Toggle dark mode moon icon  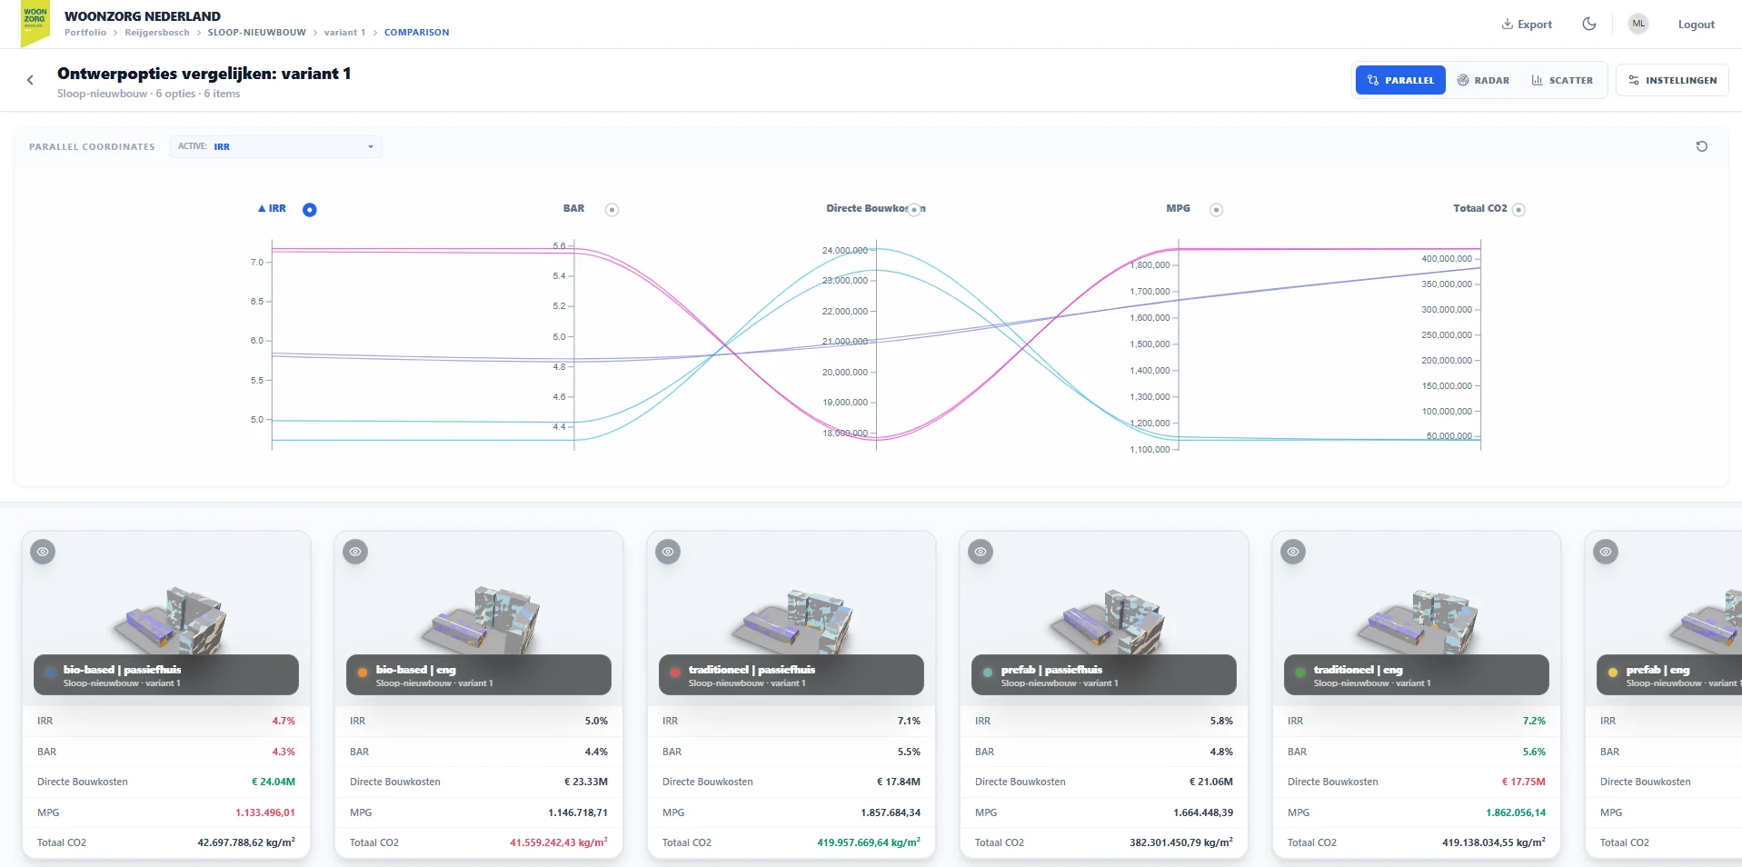1589,25
